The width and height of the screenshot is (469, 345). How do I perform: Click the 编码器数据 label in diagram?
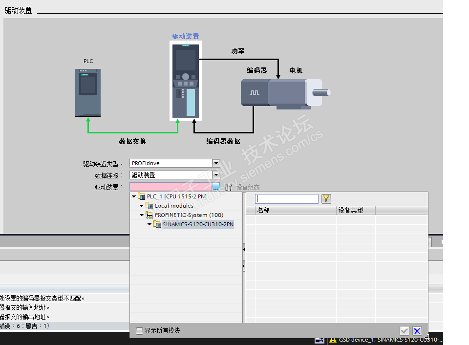[223, 141]
